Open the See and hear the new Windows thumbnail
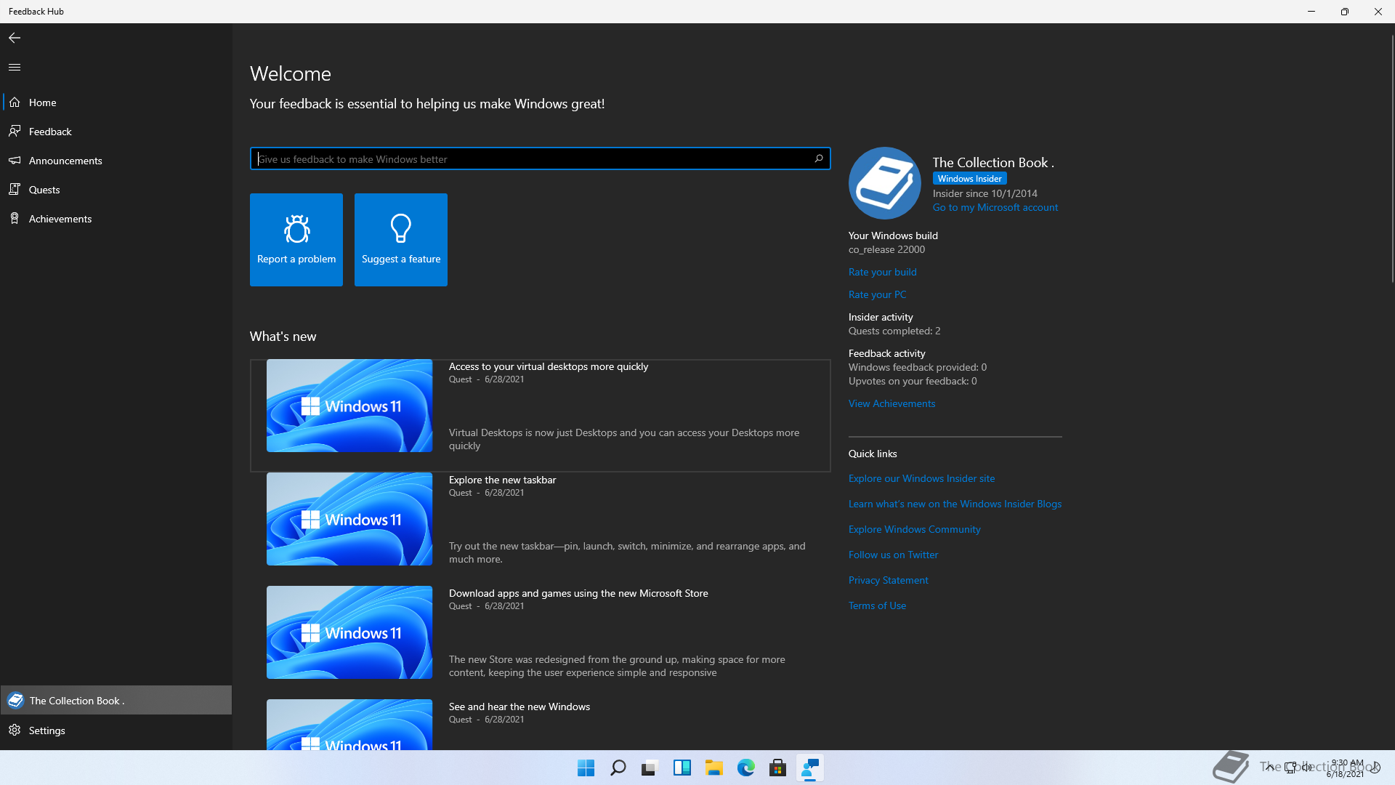The width and height of the screenshot is (1395, 785). (x=349, y=725)
